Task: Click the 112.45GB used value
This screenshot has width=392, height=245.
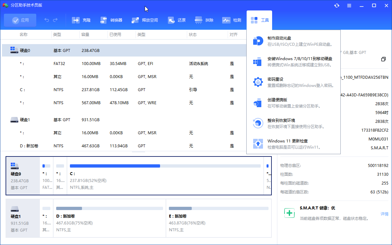Action: click(x=119, y=90)
